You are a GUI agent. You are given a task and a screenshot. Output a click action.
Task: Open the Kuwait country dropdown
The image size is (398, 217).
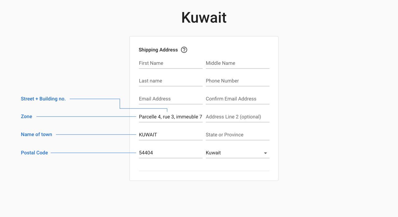coord(238,153)
